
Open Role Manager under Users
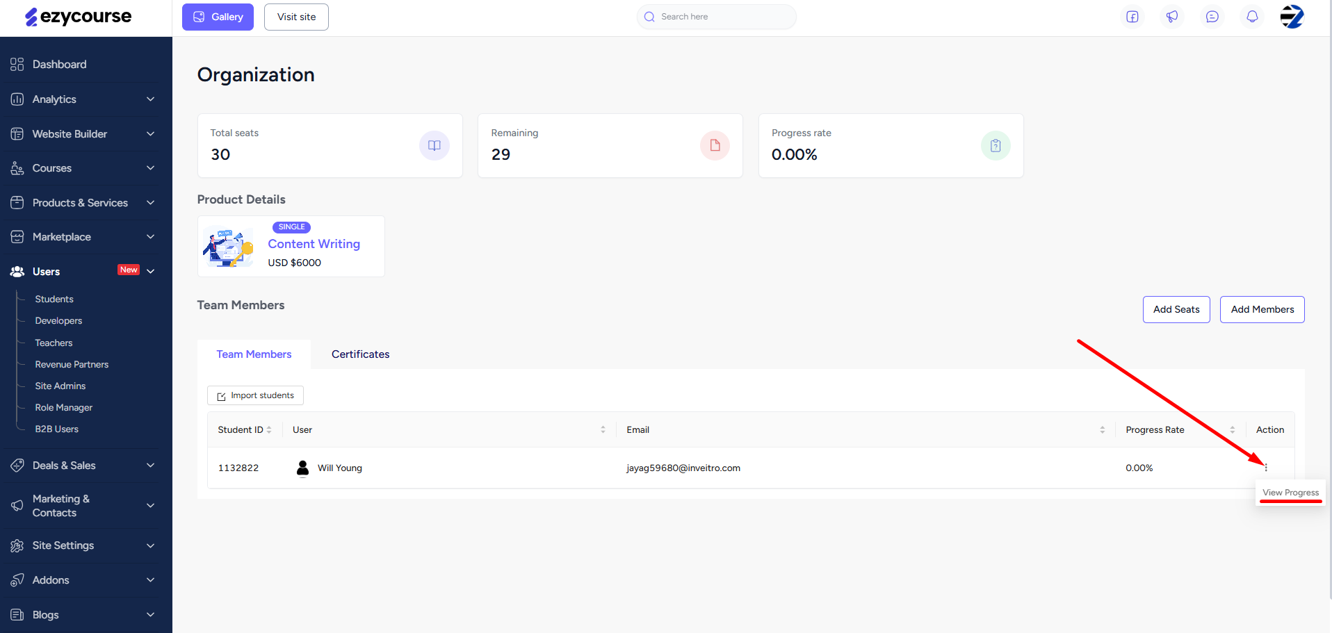(x=64, y=407)
